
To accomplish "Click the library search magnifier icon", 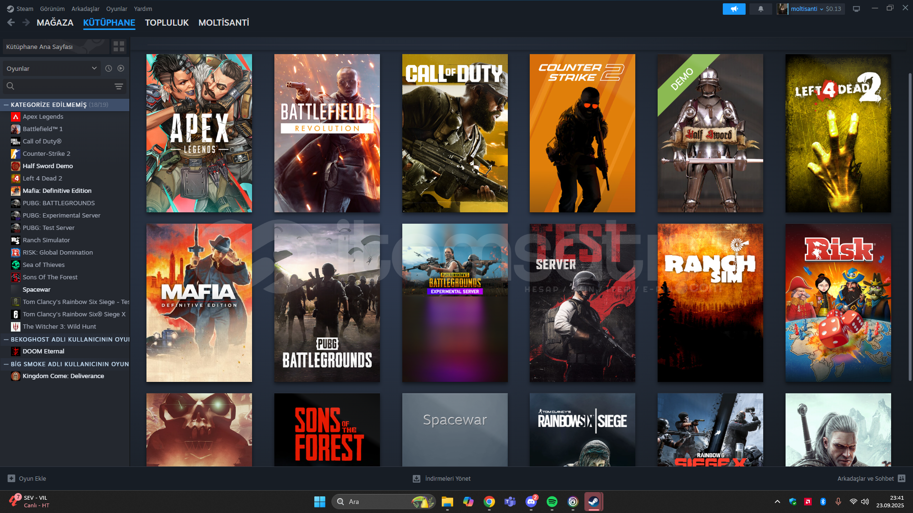I will (10, 86).
